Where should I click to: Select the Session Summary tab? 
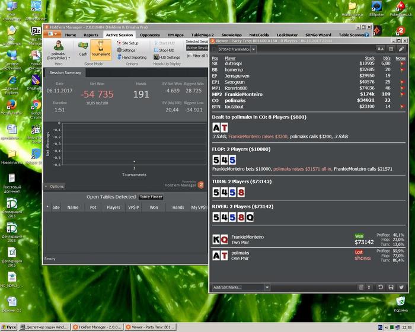point(65,72)
